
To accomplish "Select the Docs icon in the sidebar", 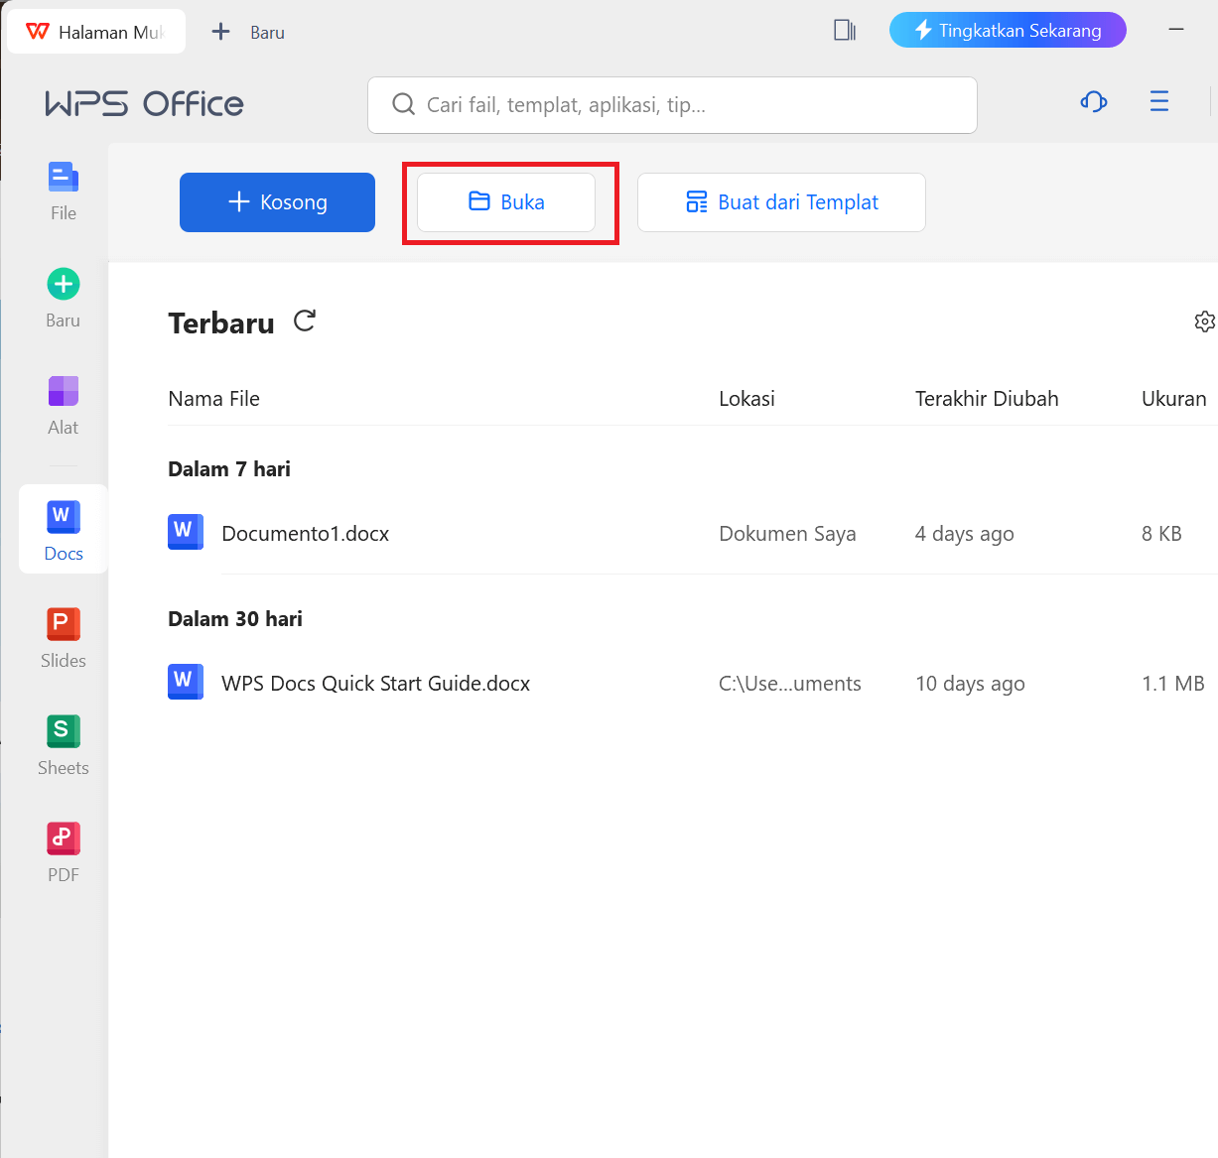I will point(63,529).
